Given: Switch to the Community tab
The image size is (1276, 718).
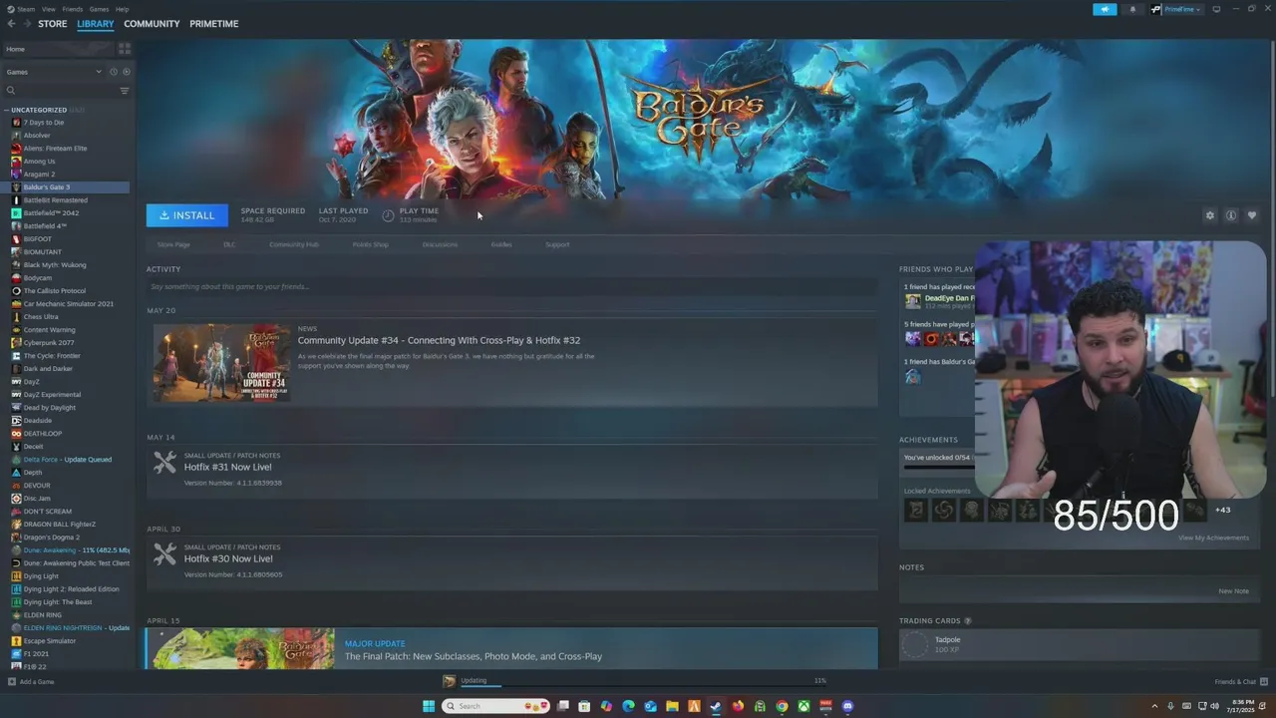Looking at the screenshot, I should click(152, 24).
